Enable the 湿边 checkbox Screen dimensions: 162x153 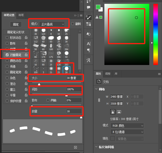tap(7, 84)
